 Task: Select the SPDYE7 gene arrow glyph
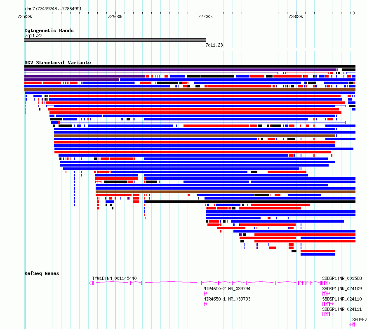point(352,324)
